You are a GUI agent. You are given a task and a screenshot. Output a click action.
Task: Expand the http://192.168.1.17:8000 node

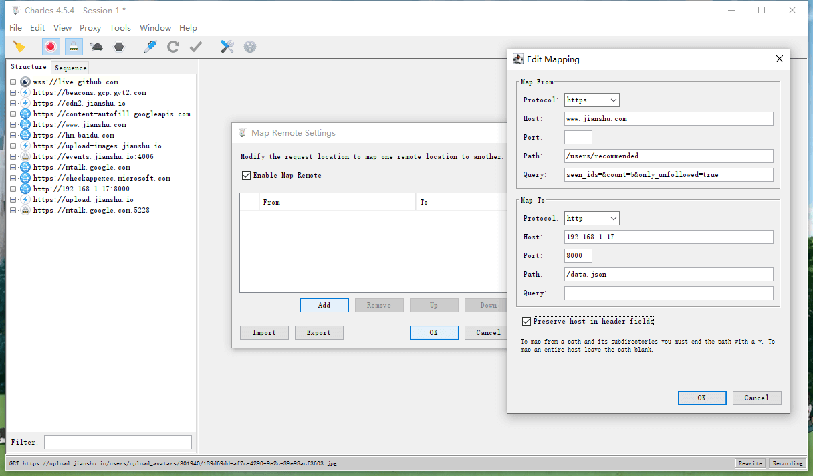point(13,189)
